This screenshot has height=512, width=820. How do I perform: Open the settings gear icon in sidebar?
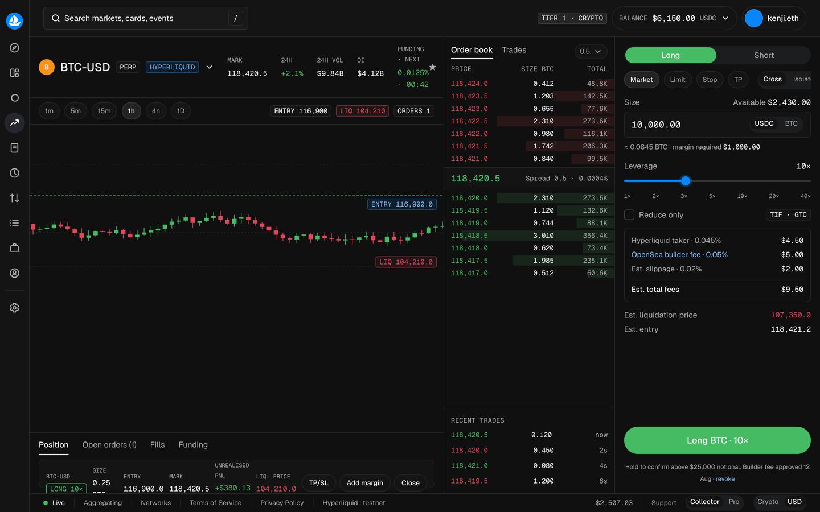point(15,308)
